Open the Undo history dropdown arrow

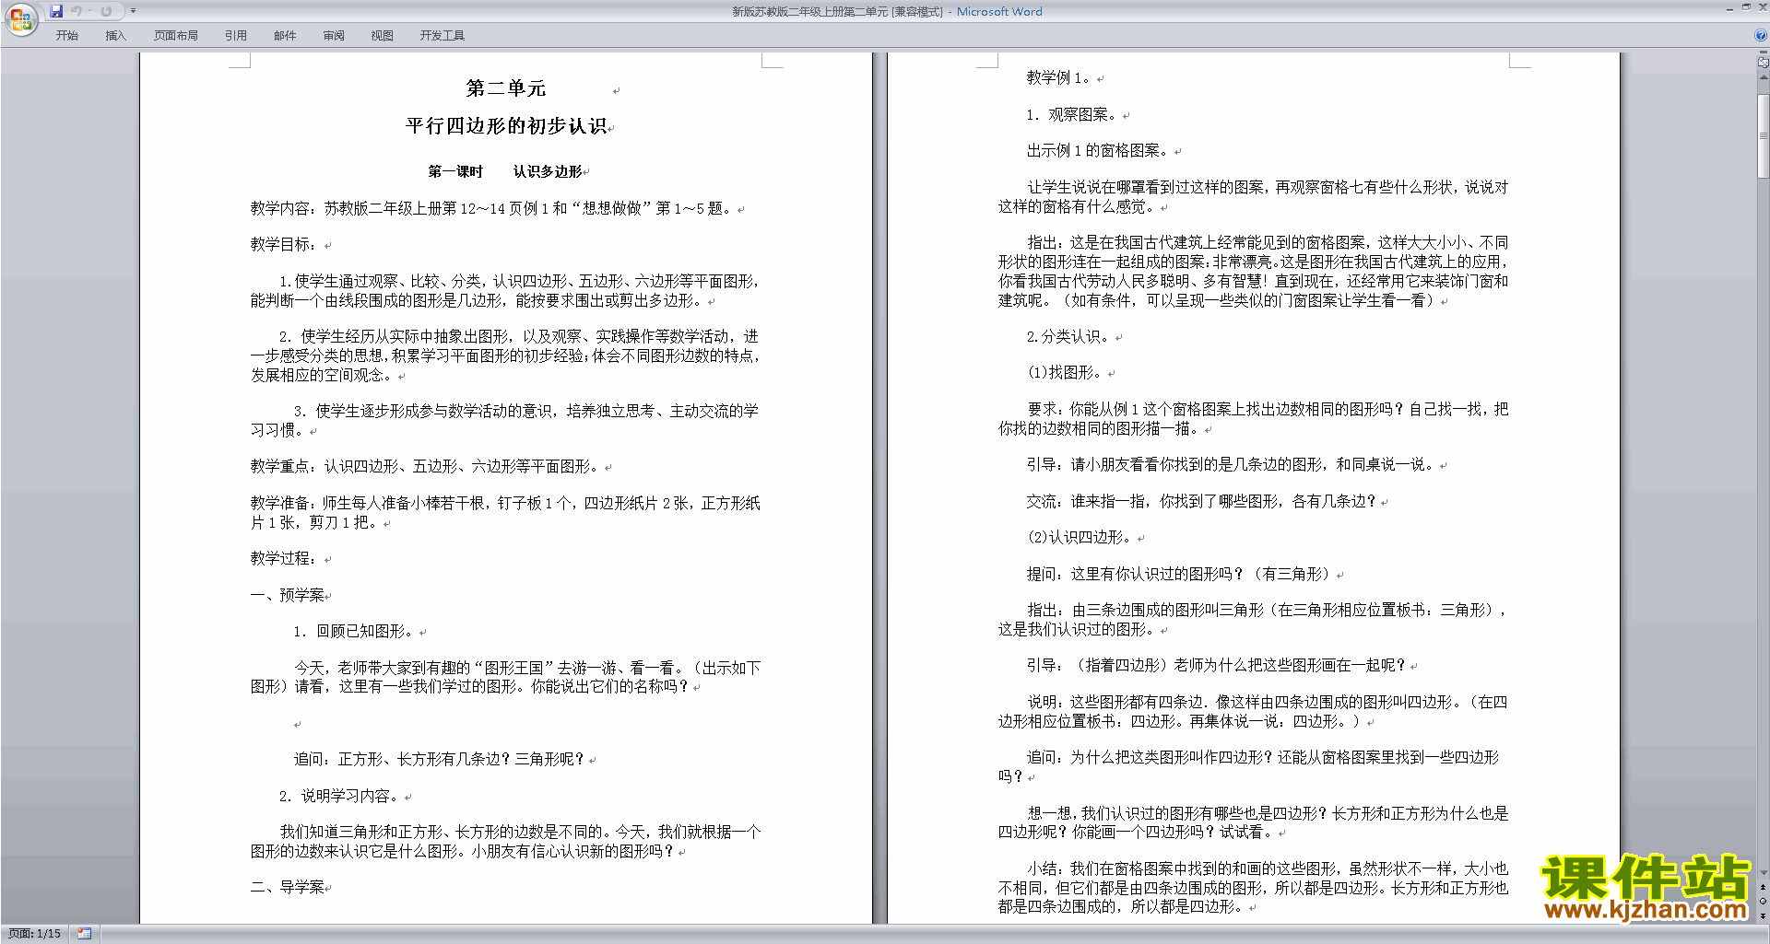click(89, 11)
